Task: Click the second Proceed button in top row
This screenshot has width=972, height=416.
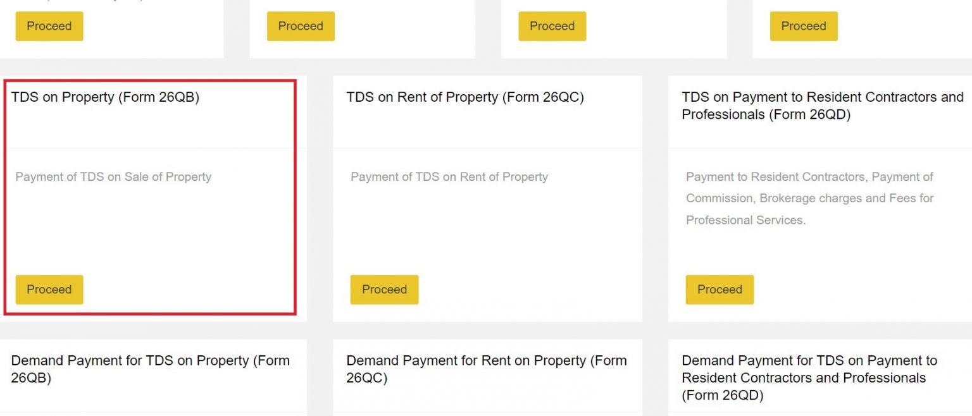Action: point(301,26)
